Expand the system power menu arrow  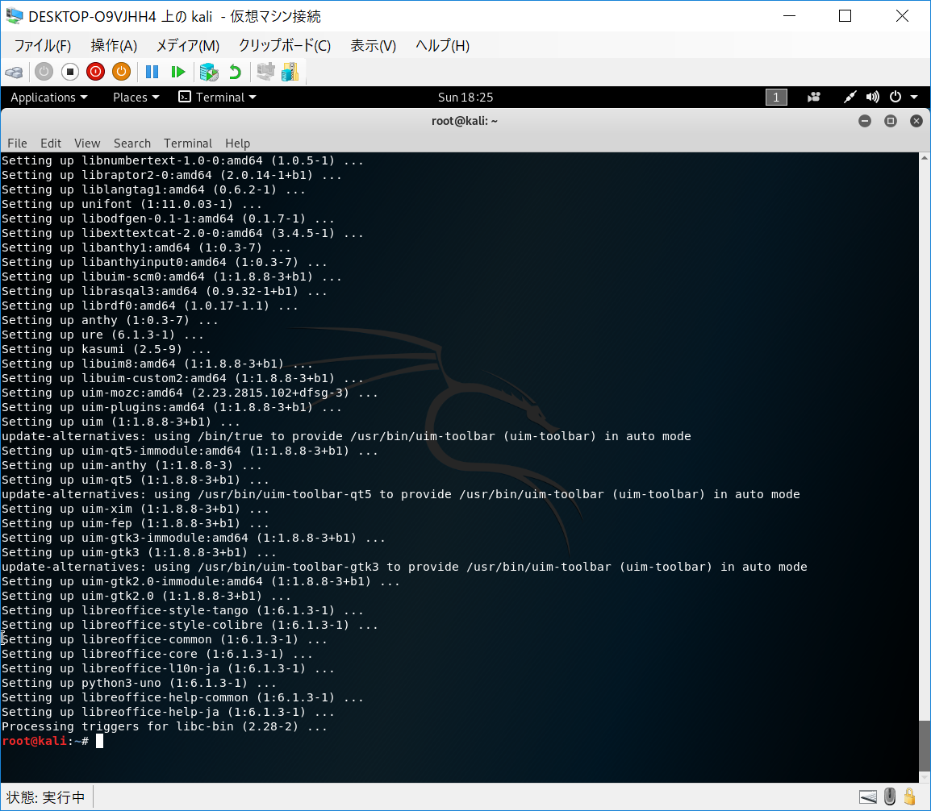[x=914, y=98]
